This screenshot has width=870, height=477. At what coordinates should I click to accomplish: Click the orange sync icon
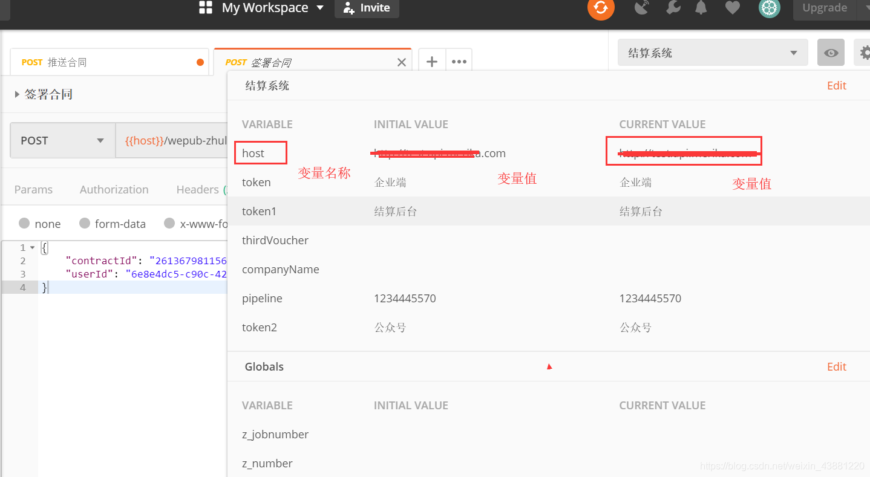[601, 7]
